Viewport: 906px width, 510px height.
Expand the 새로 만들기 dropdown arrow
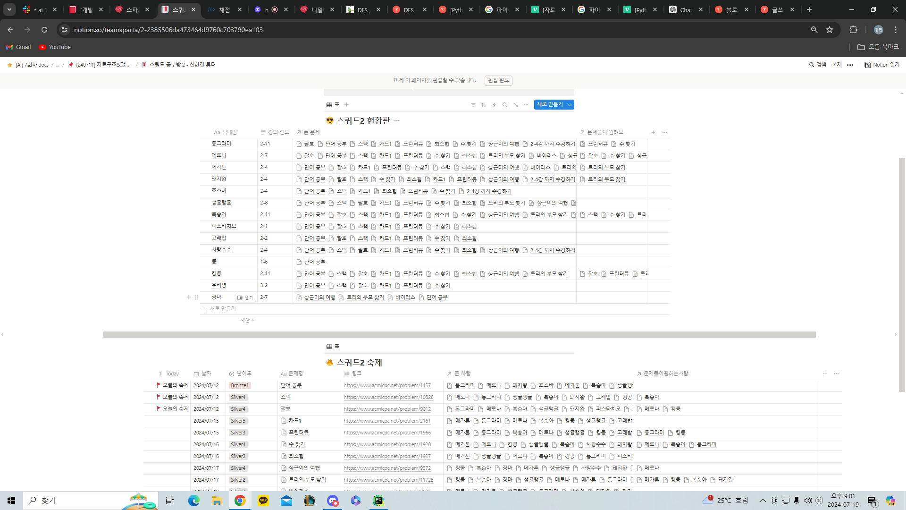point(570,105)
